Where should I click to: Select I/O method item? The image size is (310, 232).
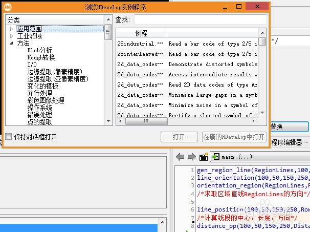point(32,65)
